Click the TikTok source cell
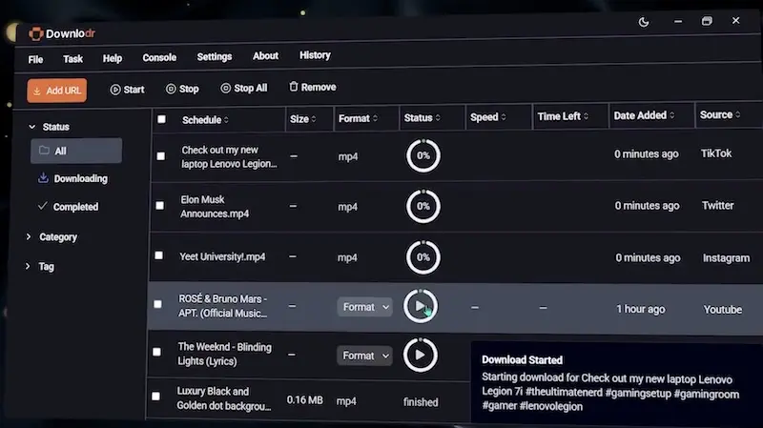The width and height of the screenshot is (763, 428). [716, 153]
